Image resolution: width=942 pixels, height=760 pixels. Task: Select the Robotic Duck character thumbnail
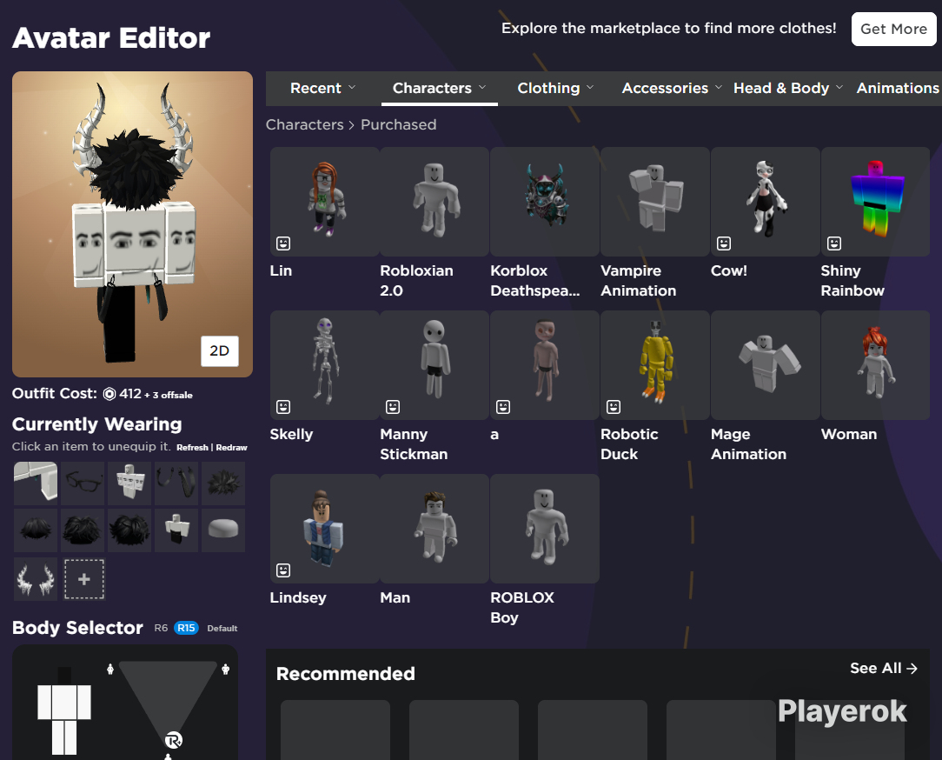click(655, 365)
